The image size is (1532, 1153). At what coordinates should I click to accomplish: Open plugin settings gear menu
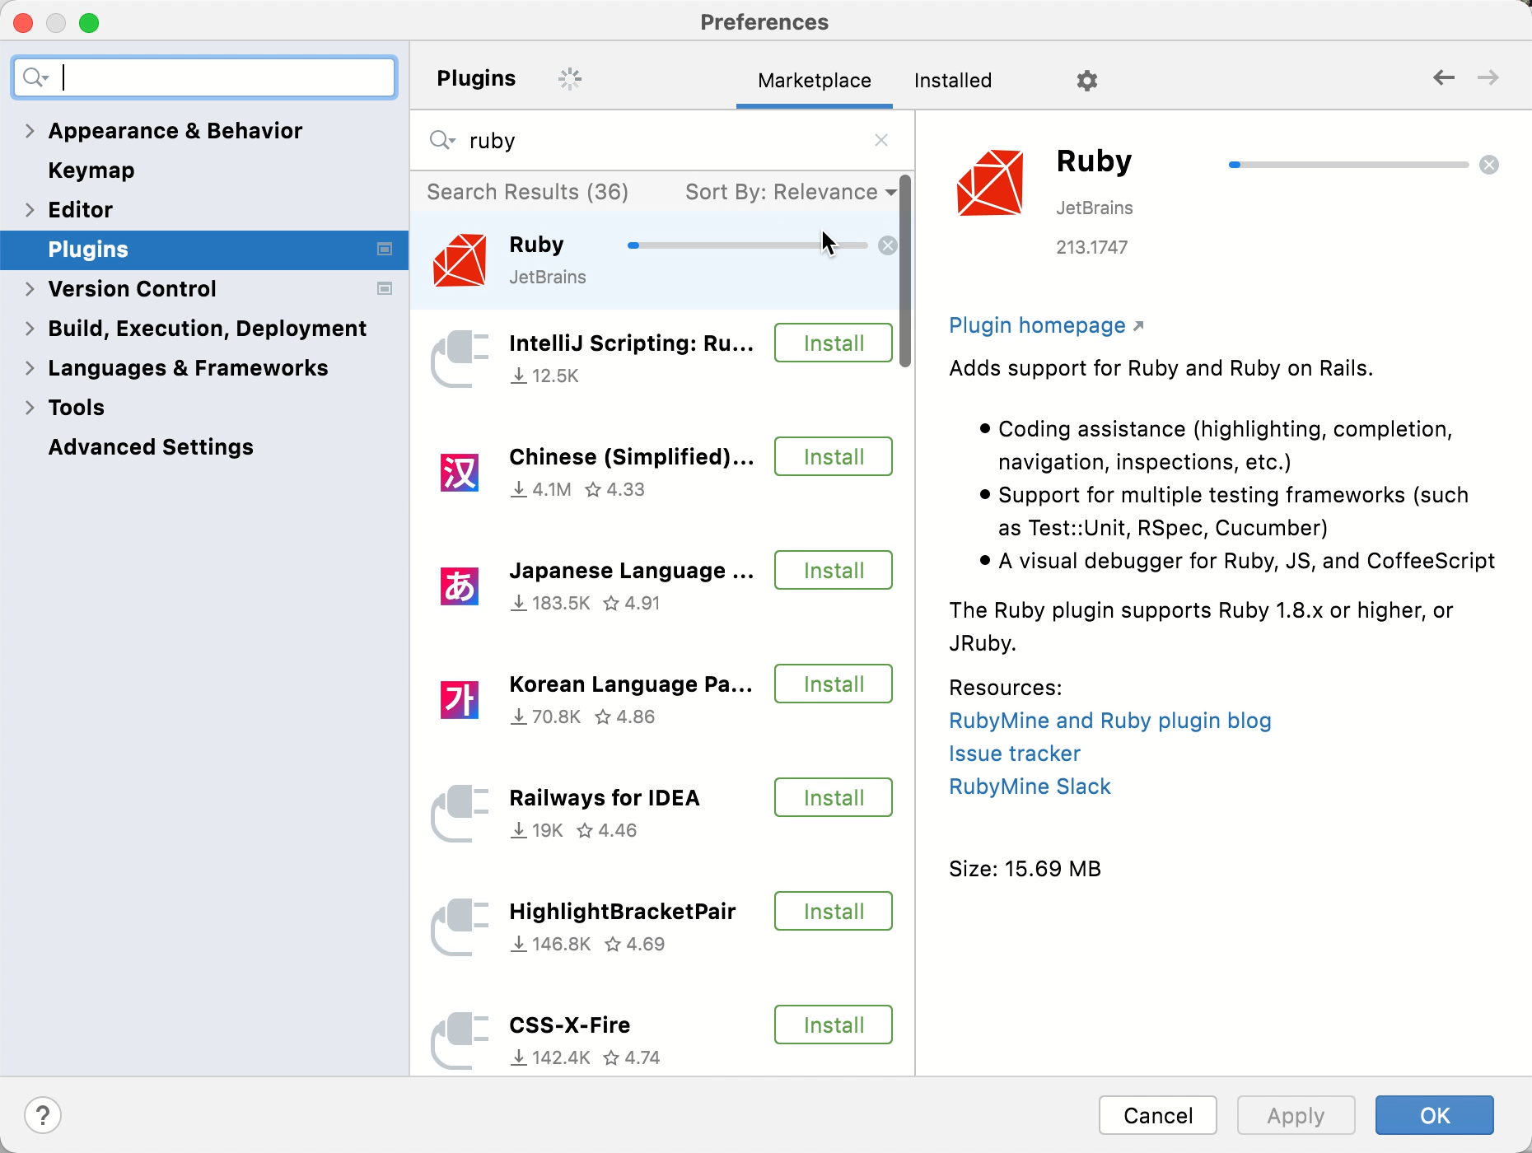(x=1087, y=80)
